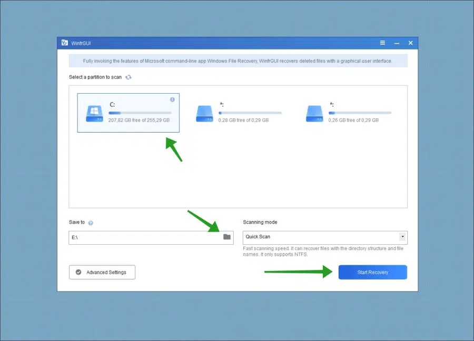Click the WinfrGUI title text
The height and width of the screenshot is (341, 474).
tap(81, 43)
